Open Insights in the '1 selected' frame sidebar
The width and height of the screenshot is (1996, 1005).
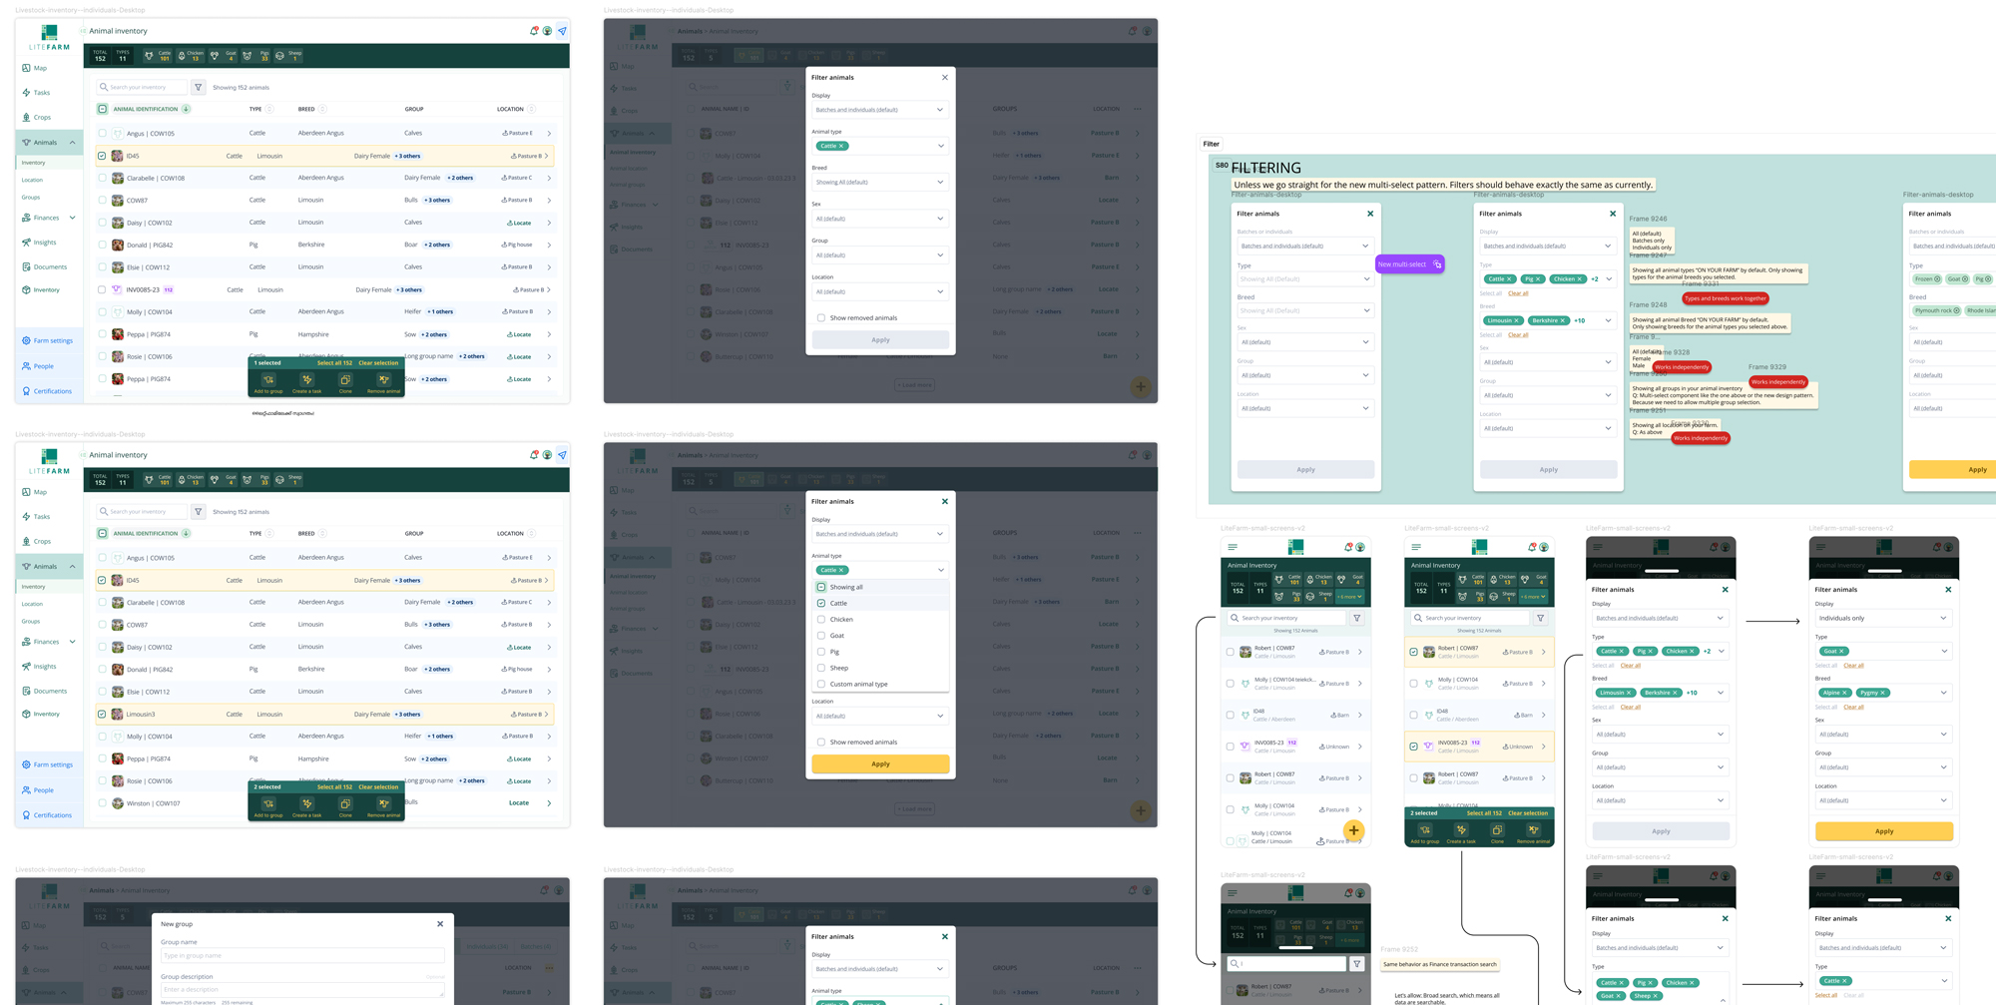pos(40,243)
